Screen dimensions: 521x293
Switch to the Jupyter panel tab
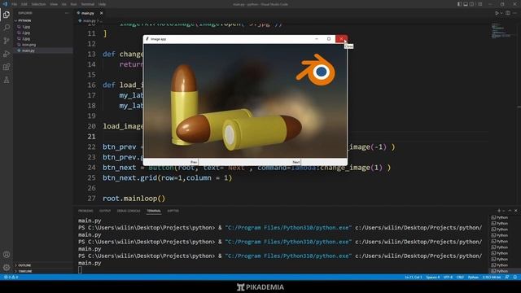tap(173, 211)
